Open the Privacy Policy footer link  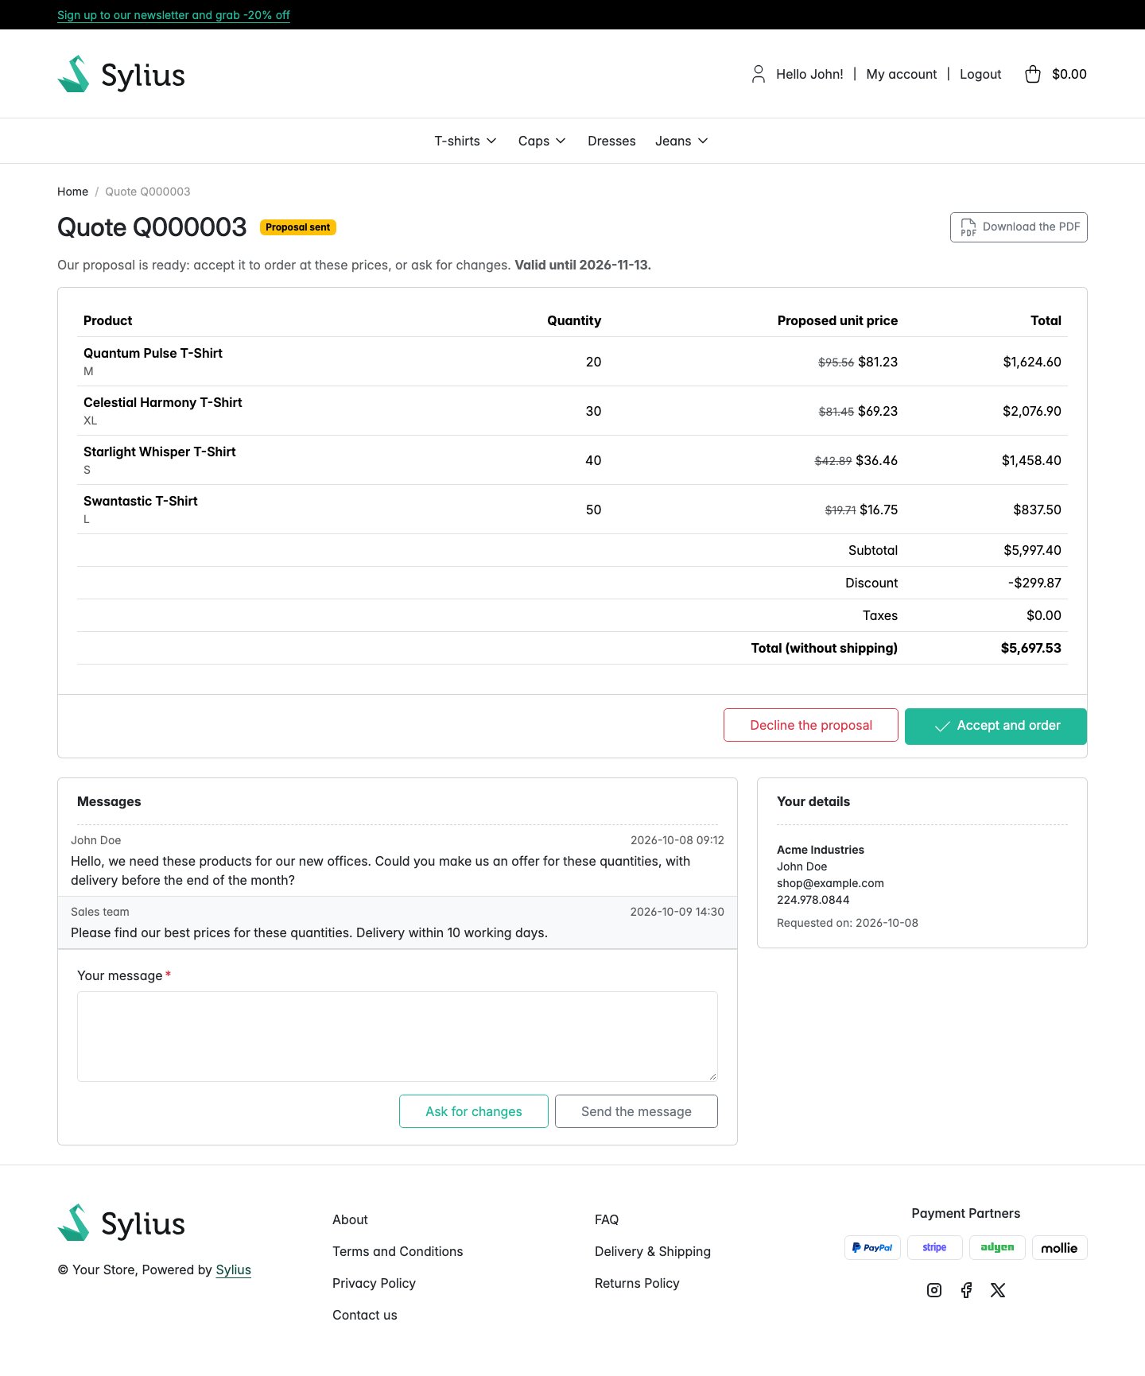click(374, 1283)
